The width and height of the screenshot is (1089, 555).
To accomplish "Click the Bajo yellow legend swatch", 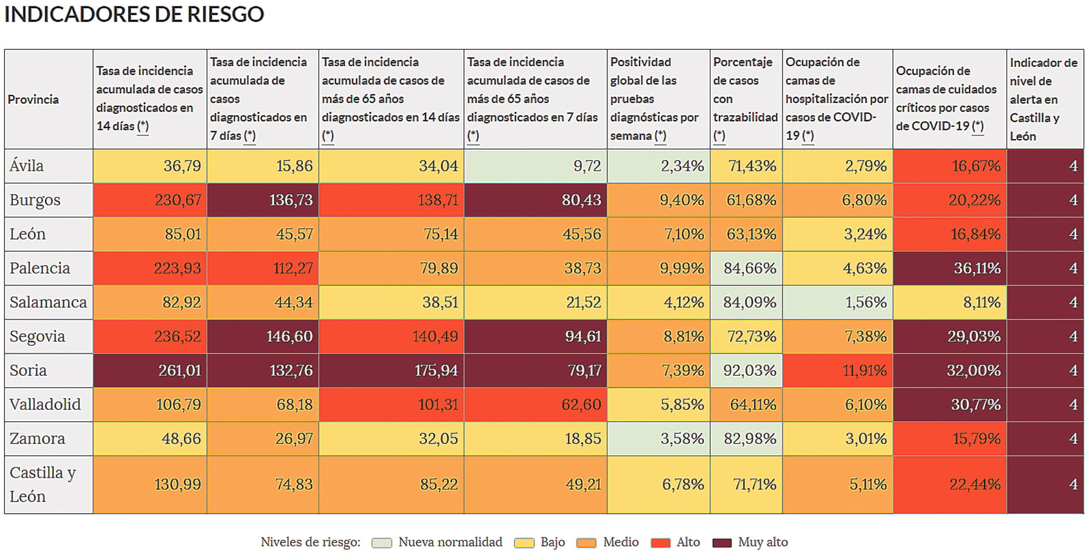I will [524, 543].
